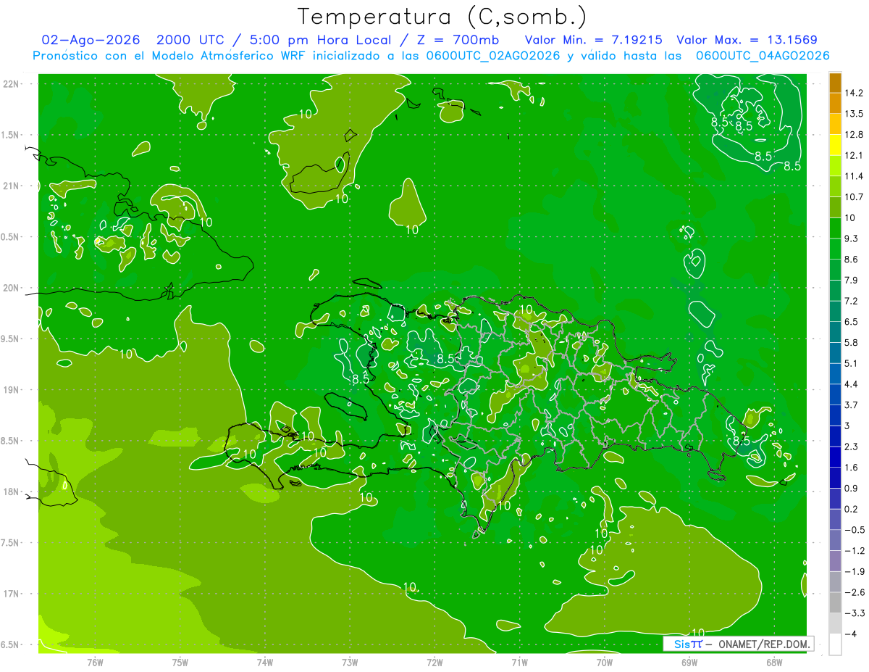
Task: Click the "3.7" color scale value
Action: tap(852, 405)
